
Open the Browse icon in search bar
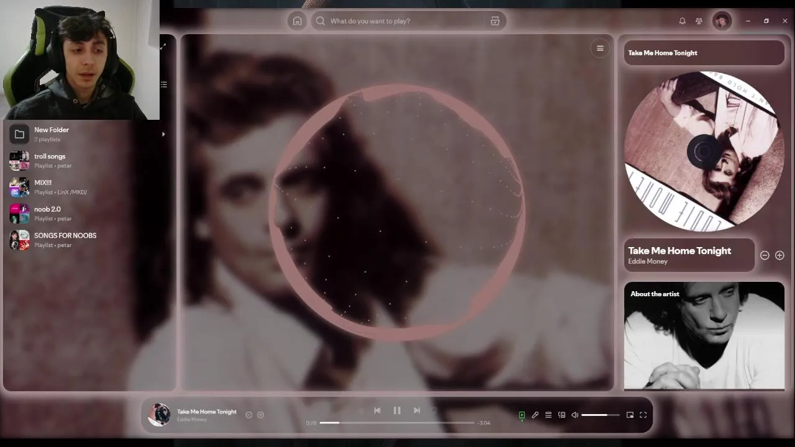pos(495,21)
